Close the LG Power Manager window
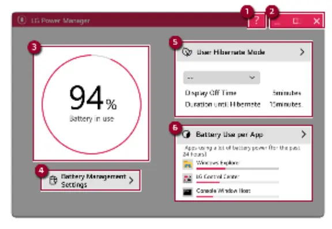Viewport: 332px width, 229px height. (316, 21)
